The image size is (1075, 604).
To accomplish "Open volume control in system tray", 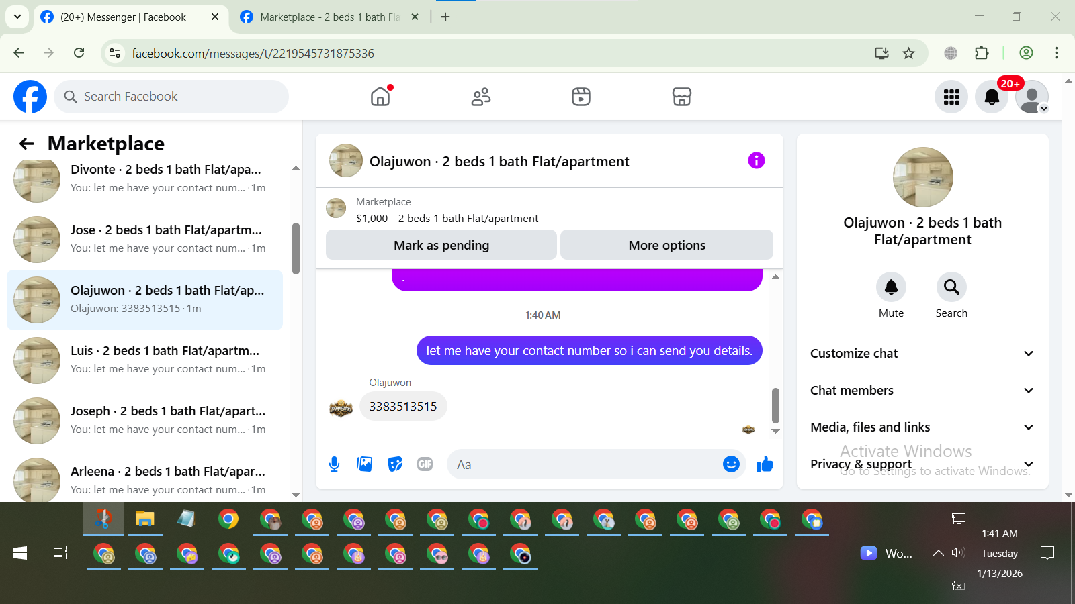I will 958,552.
